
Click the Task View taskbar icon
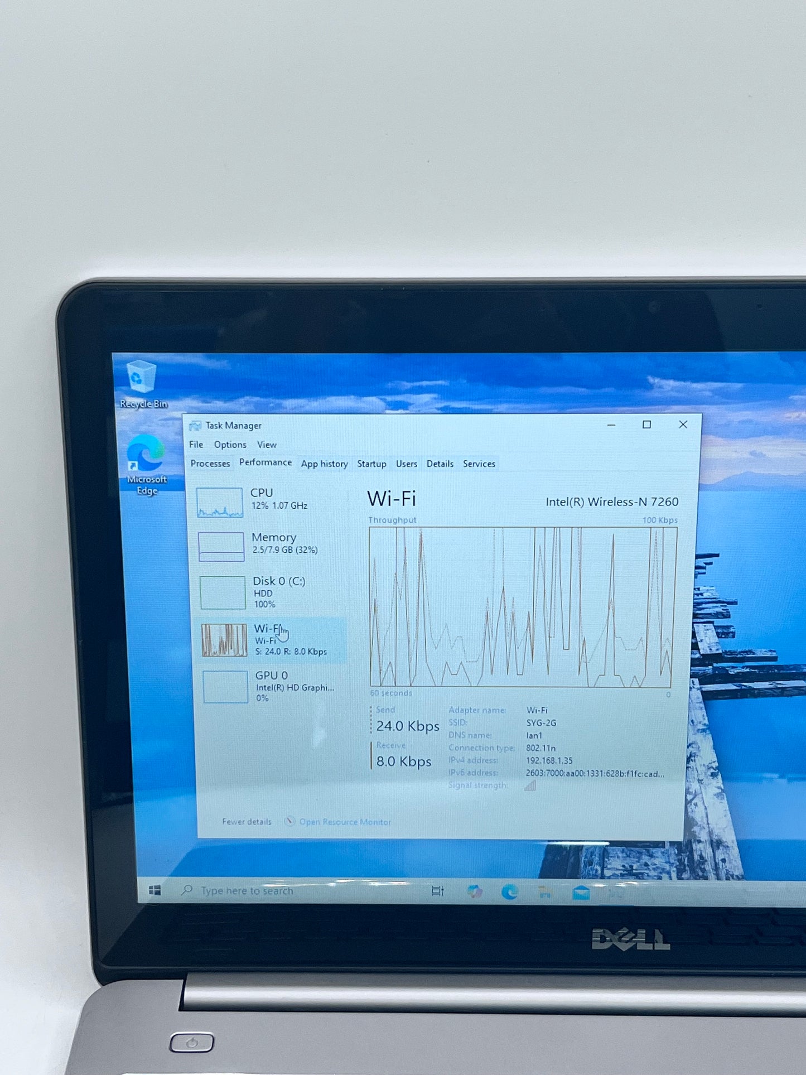pyautogui.click(x=438, y=891)
